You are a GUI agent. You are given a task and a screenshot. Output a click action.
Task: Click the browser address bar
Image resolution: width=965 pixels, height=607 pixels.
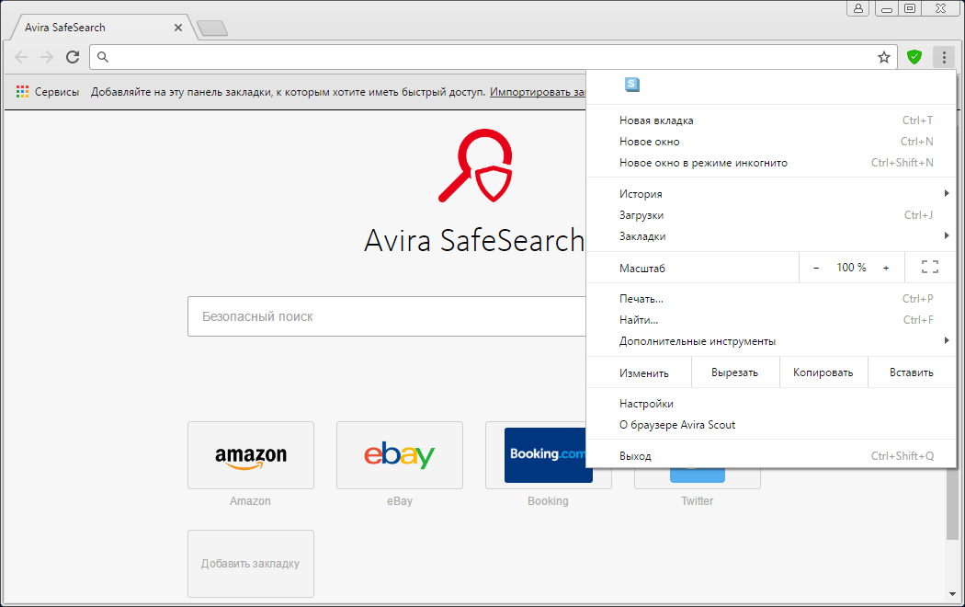point(493,57)
